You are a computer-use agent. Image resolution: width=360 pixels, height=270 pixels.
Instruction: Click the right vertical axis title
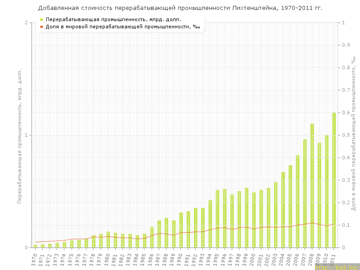[x=354, y=135]
